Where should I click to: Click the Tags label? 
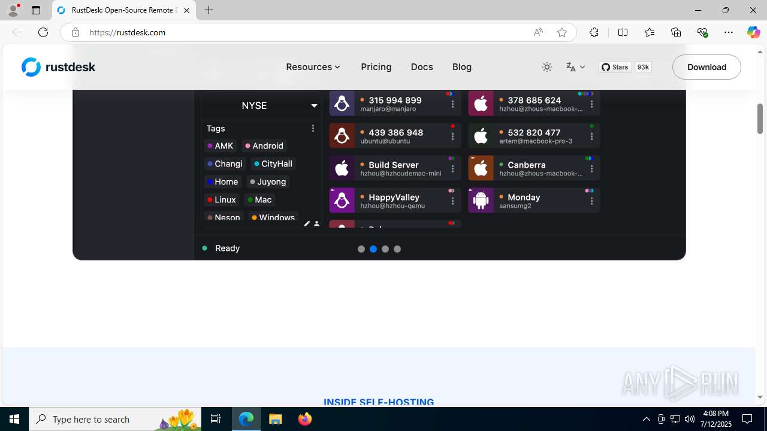(216, 128)
